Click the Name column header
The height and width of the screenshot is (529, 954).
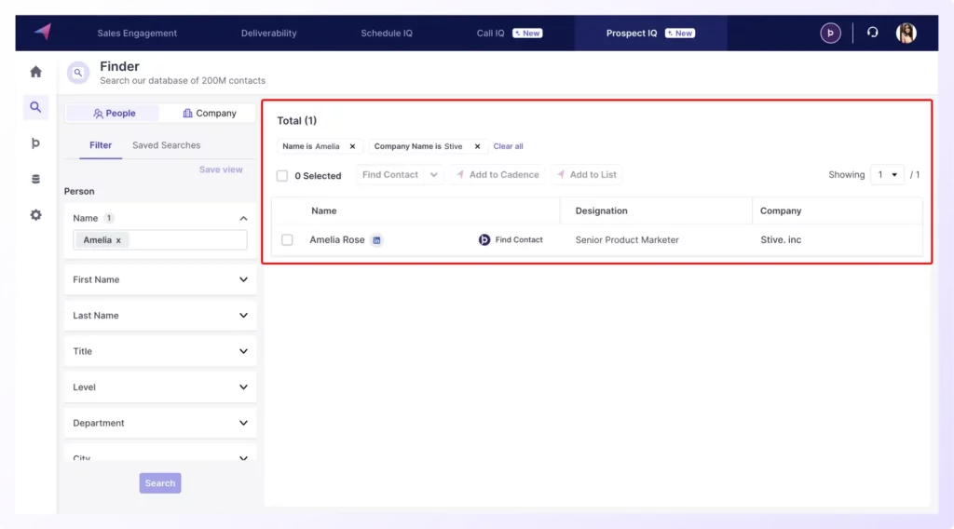(323, 211)
